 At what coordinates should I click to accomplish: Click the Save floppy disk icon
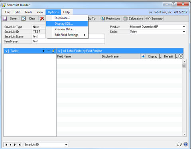(x=5, y=18)
